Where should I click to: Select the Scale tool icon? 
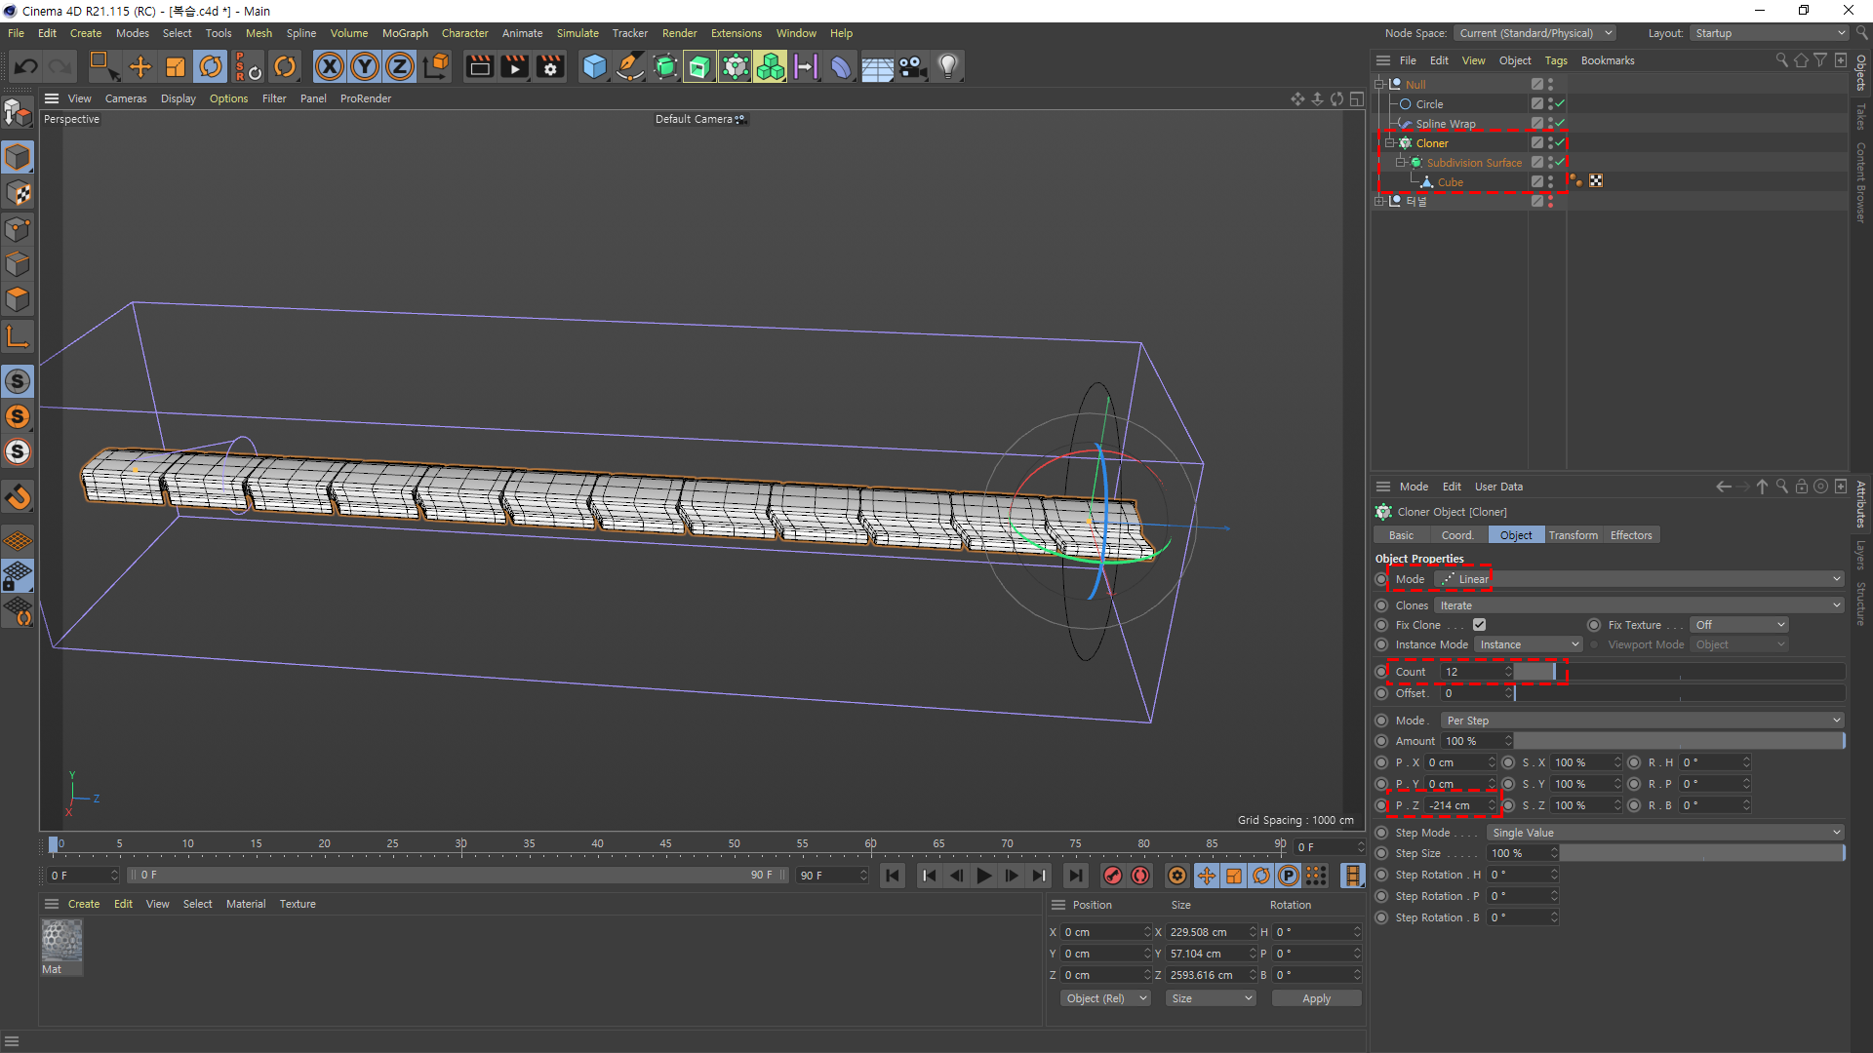click(176, 66)
